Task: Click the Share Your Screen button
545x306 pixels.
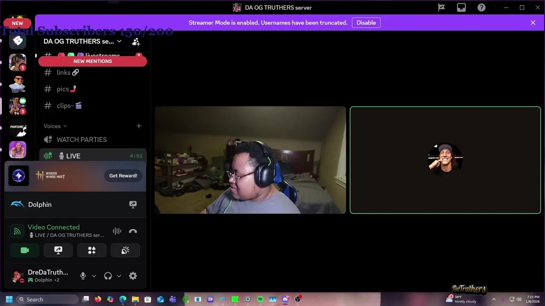Action: [x=58, y=250]
